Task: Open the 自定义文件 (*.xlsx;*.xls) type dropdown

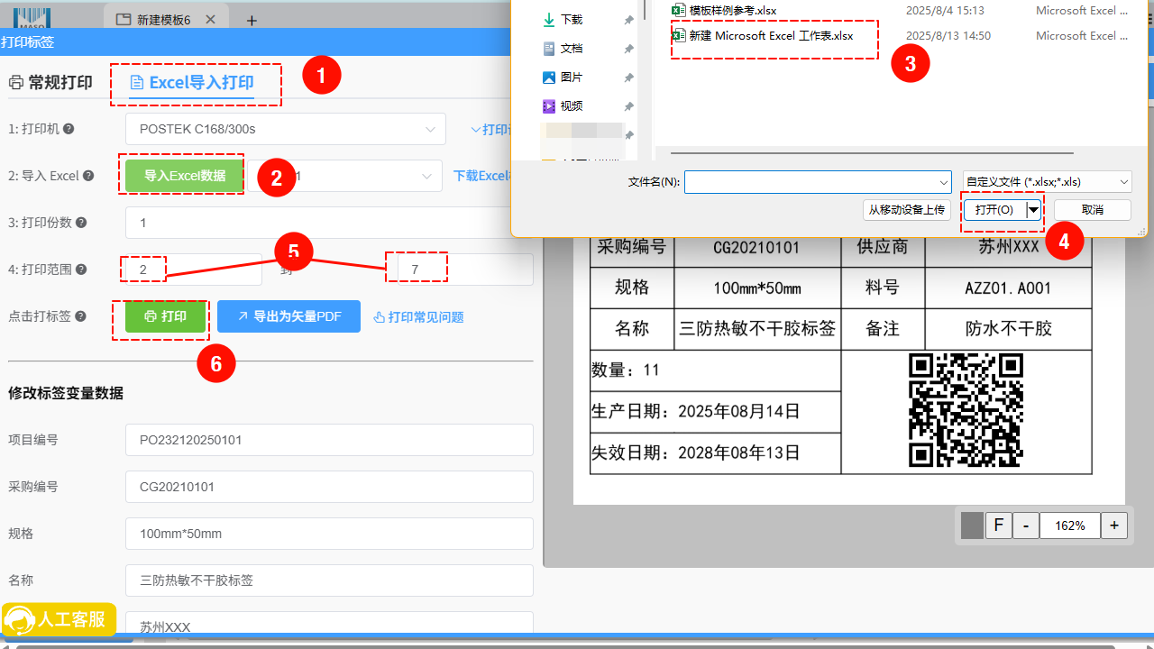Action: click(1047, 182)
